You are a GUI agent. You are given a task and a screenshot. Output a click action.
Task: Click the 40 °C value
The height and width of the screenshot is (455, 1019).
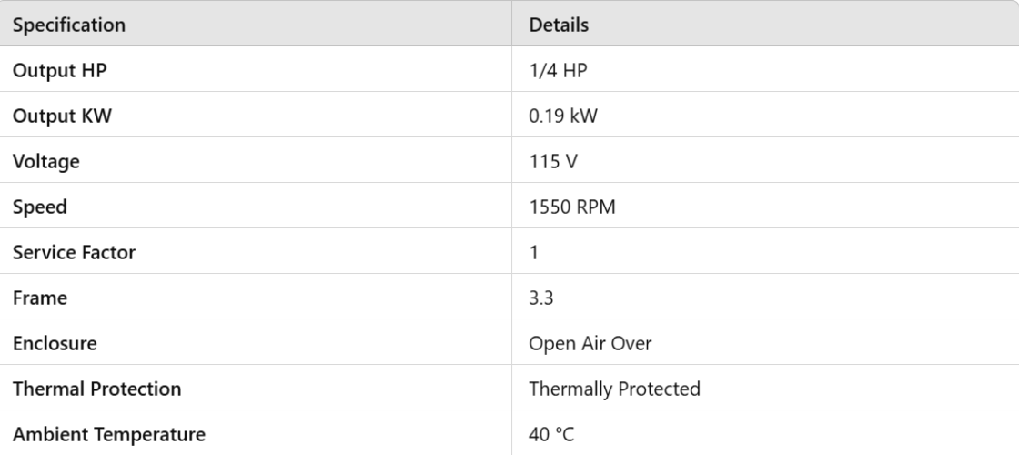[x=551, y=434]
